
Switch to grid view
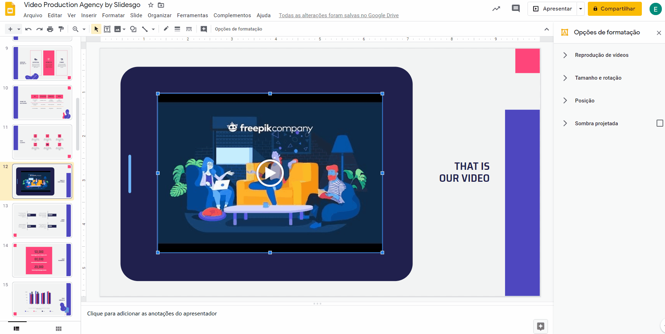(59, 328)
